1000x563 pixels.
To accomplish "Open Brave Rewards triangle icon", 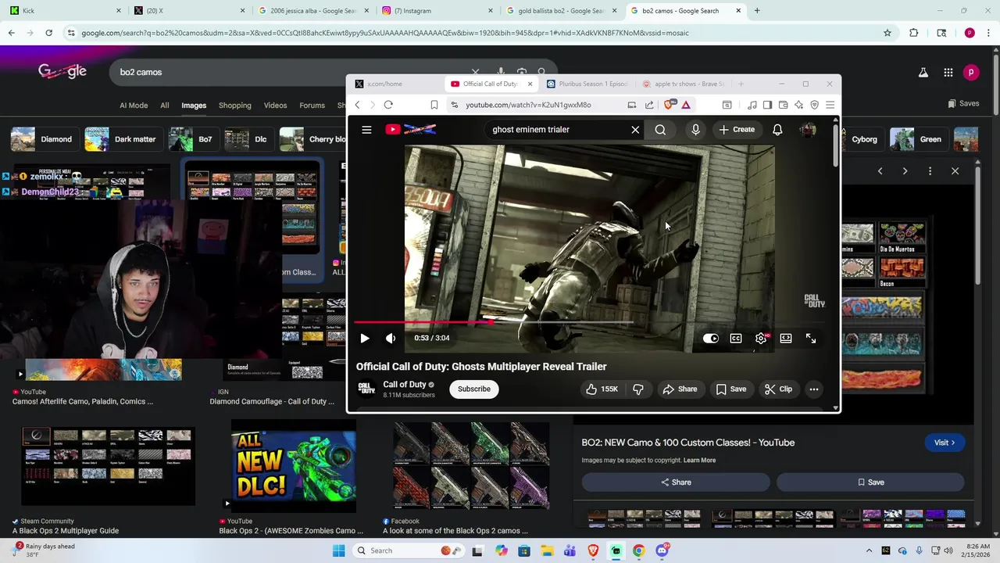I will coord(686,105).
